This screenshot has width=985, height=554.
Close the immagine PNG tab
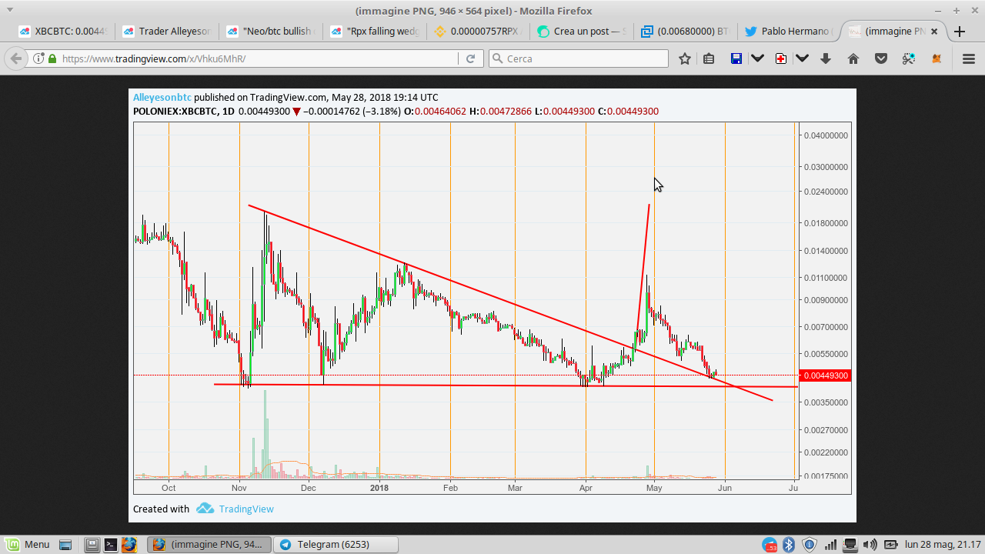[x=934, y=32]
